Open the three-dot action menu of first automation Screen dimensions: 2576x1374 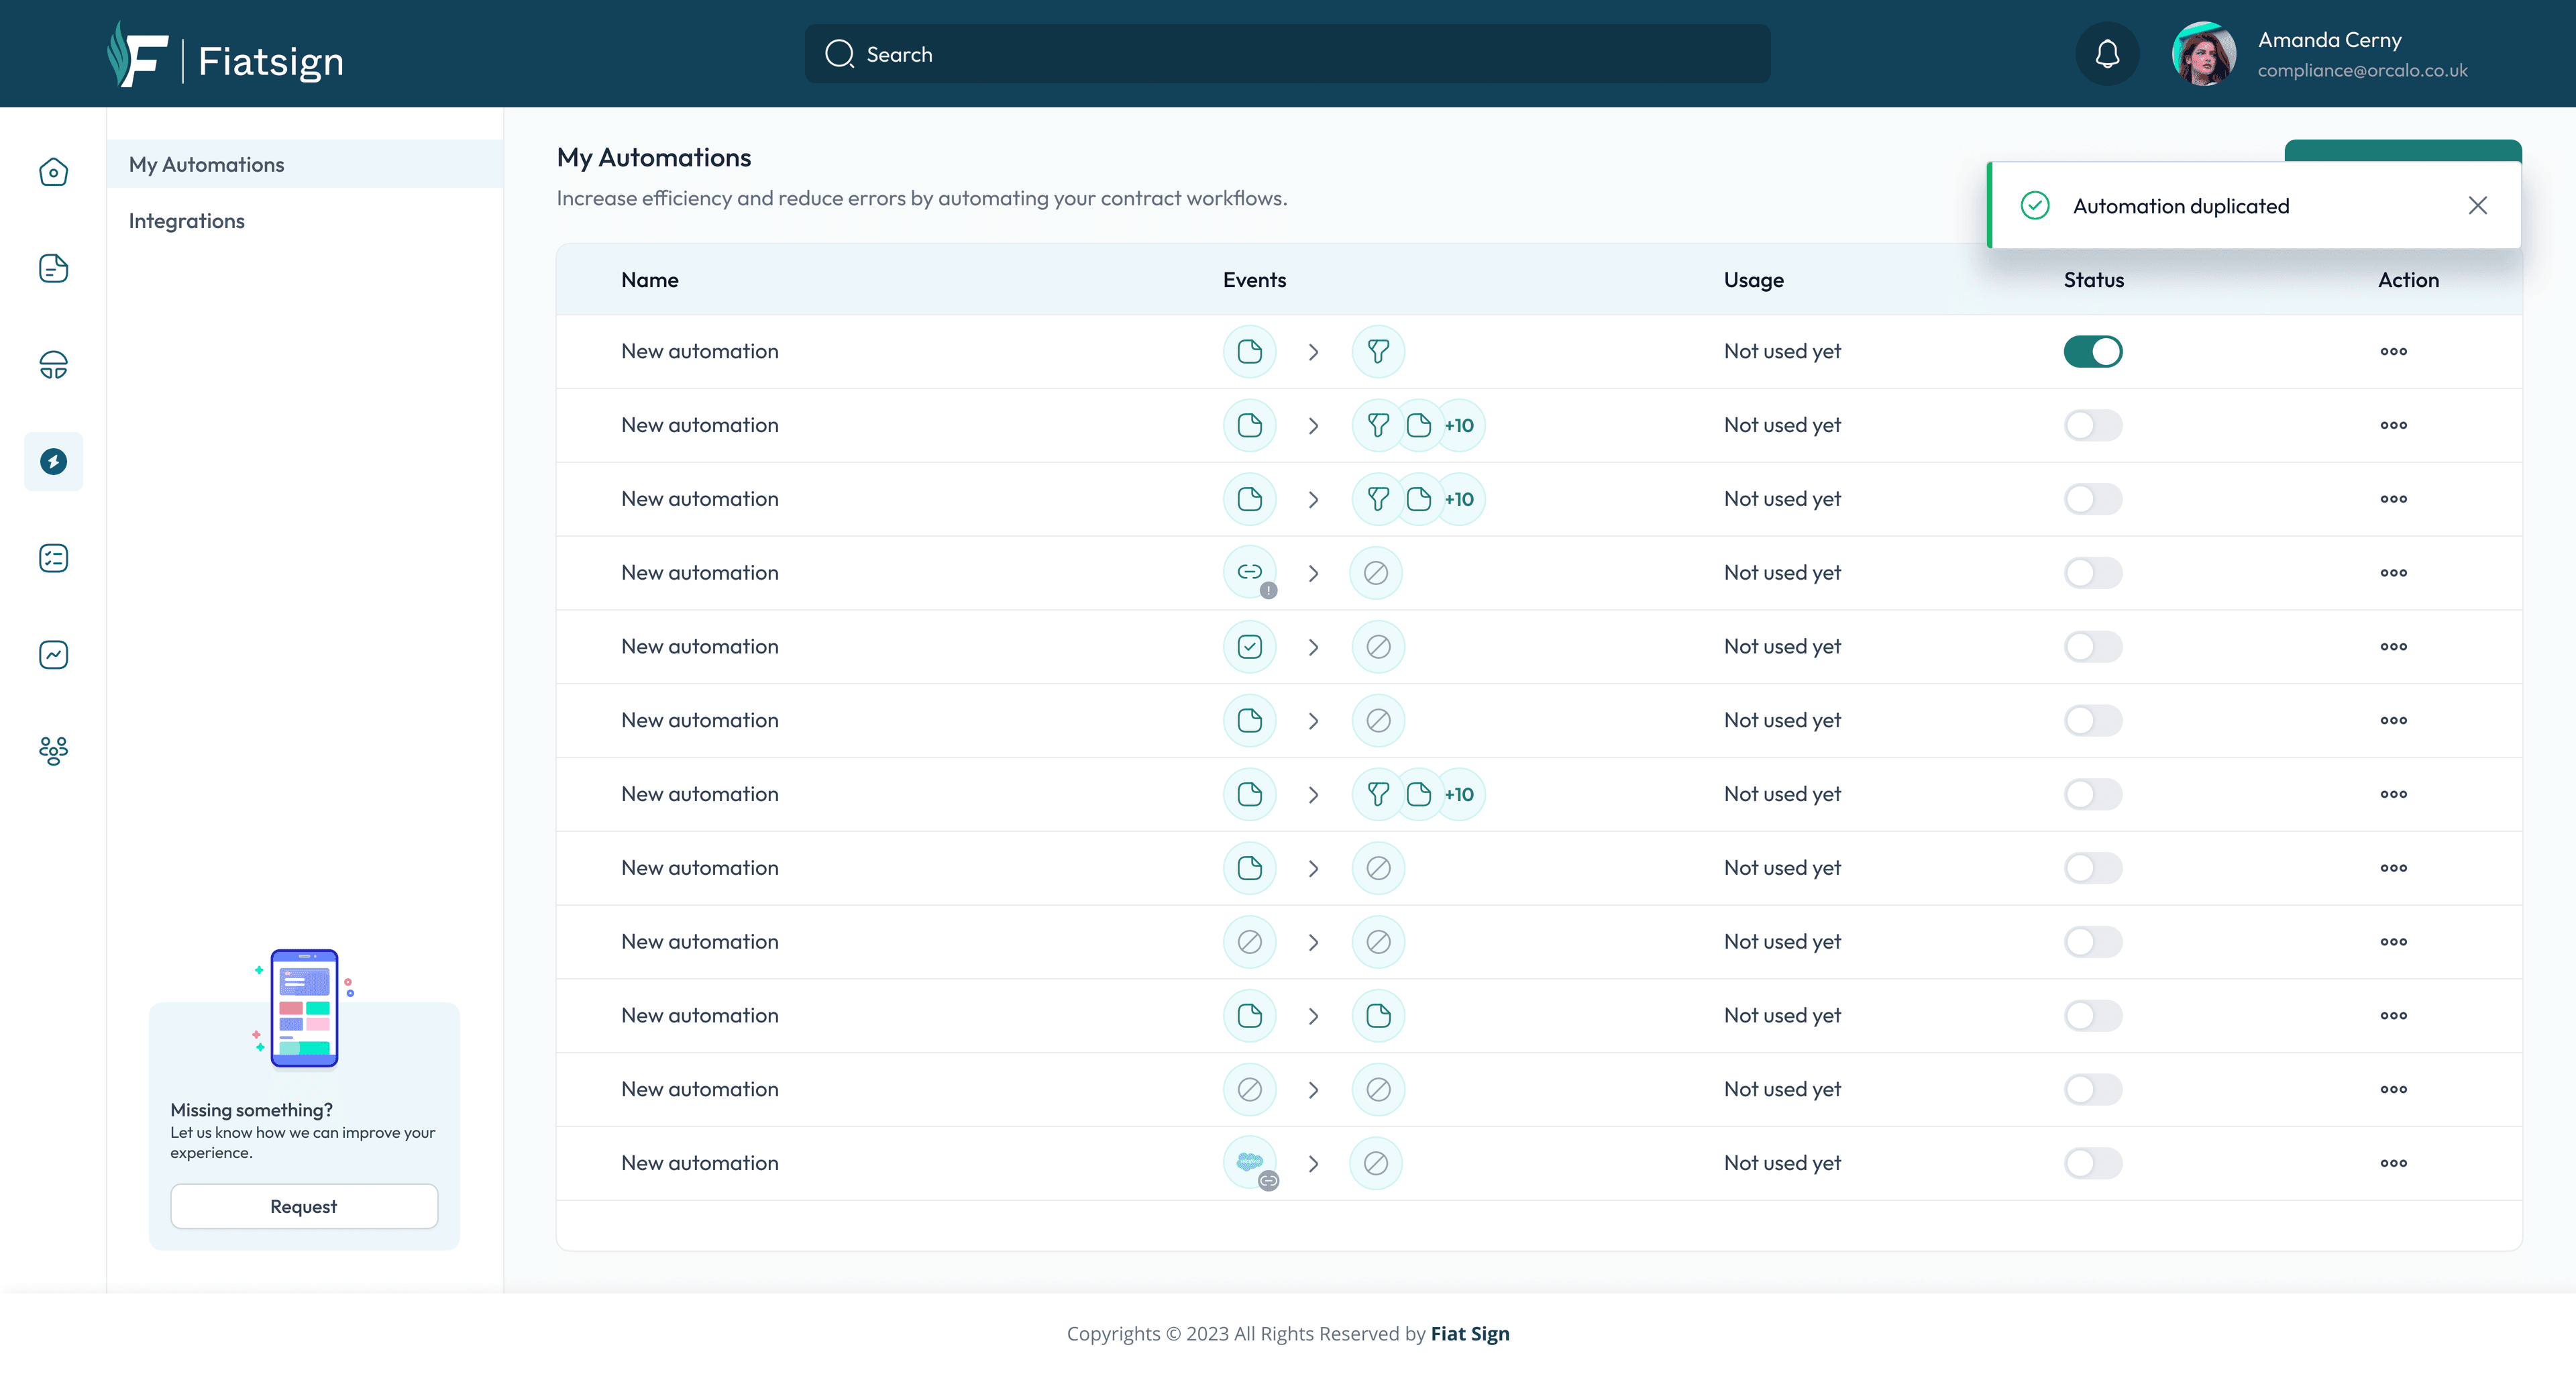(2393, 351)
